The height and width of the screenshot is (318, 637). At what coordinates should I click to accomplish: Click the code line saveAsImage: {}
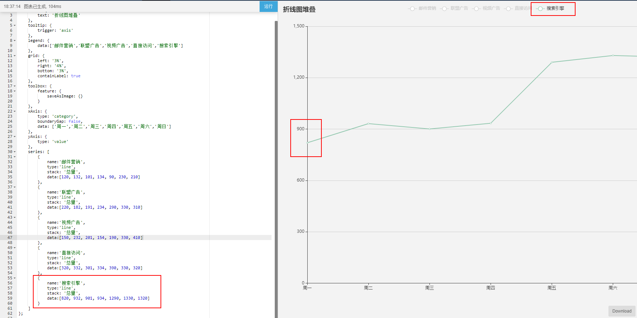pyautogui.click(x=65, y=96)
